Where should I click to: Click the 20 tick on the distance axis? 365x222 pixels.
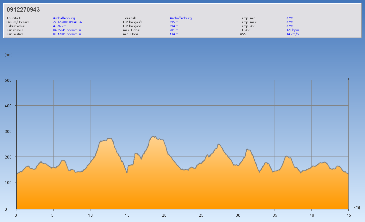164,215
